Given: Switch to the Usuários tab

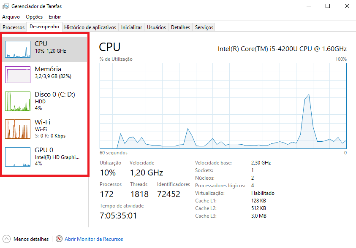Looking at the screenshot, I should coord(156,27).
